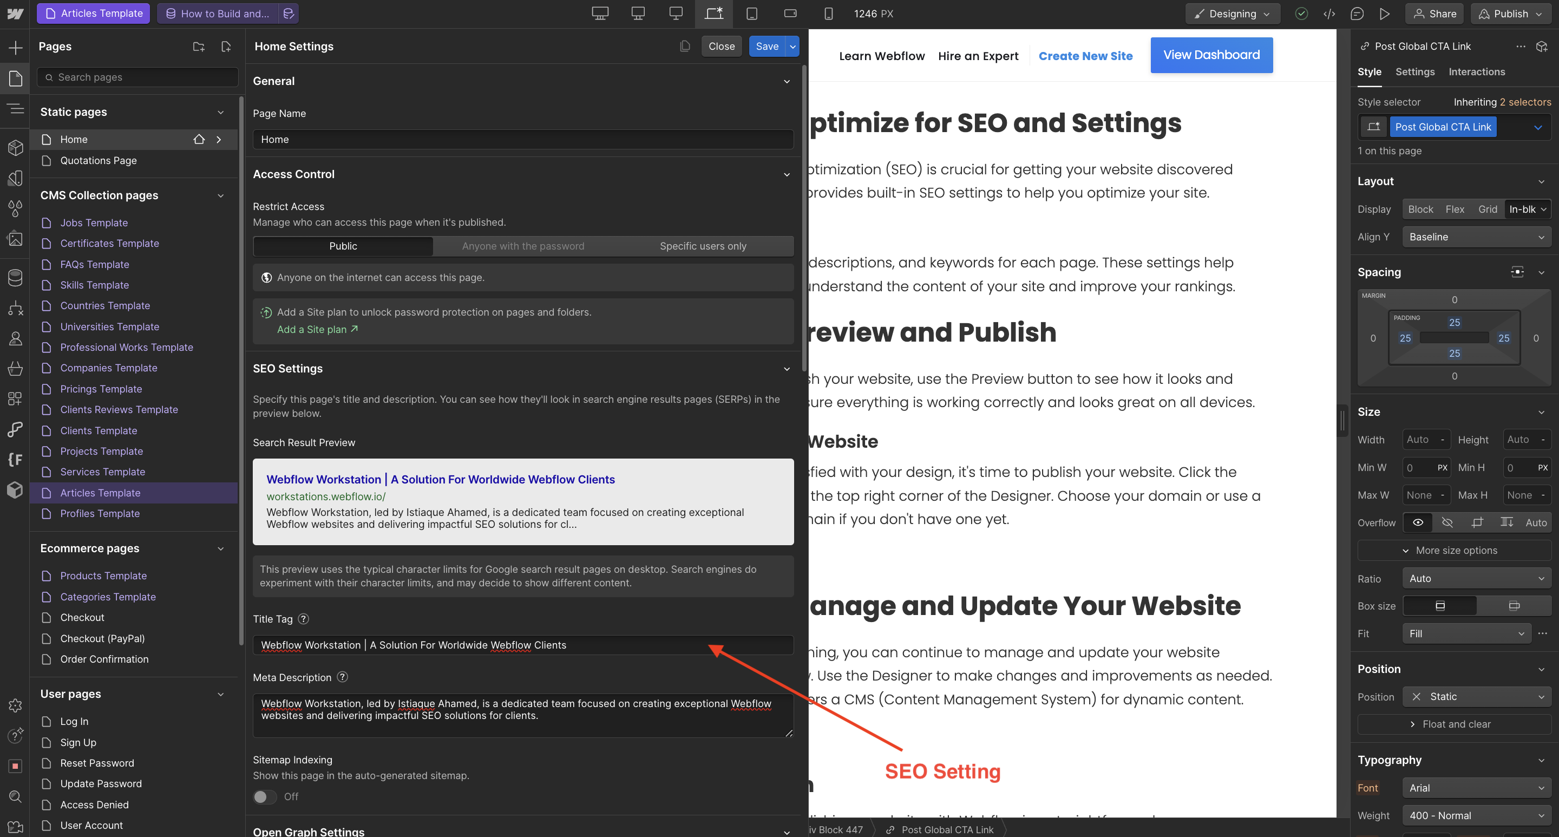This screenshot has height=837, width=1559.
Task: Set overflow to visible eye icon
Action: (x=1417, y=522)
